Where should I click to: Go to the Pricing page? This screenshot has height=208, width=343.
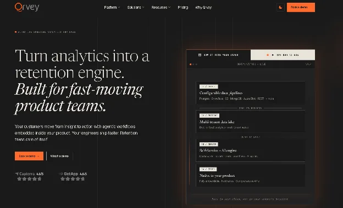pyautogui.click(x=183, y=8)
